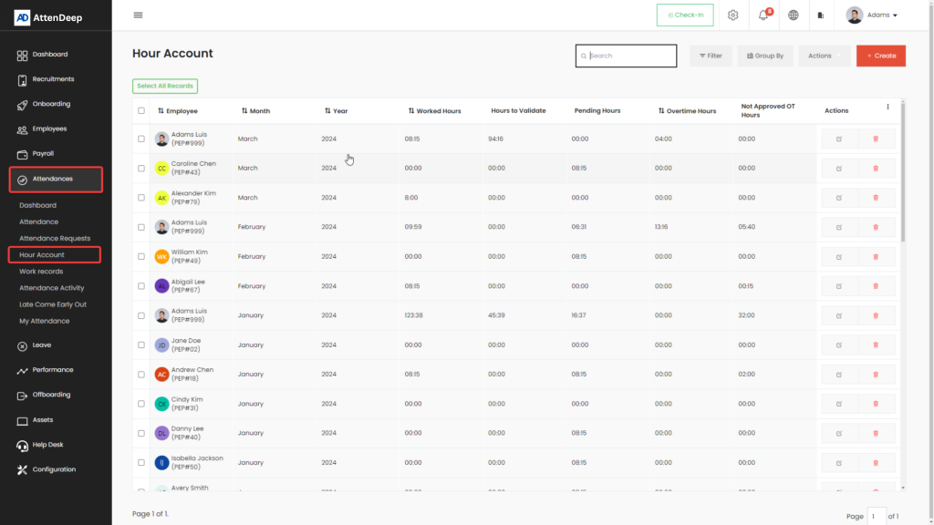Go to Work records submenu item

coord(41,272)
